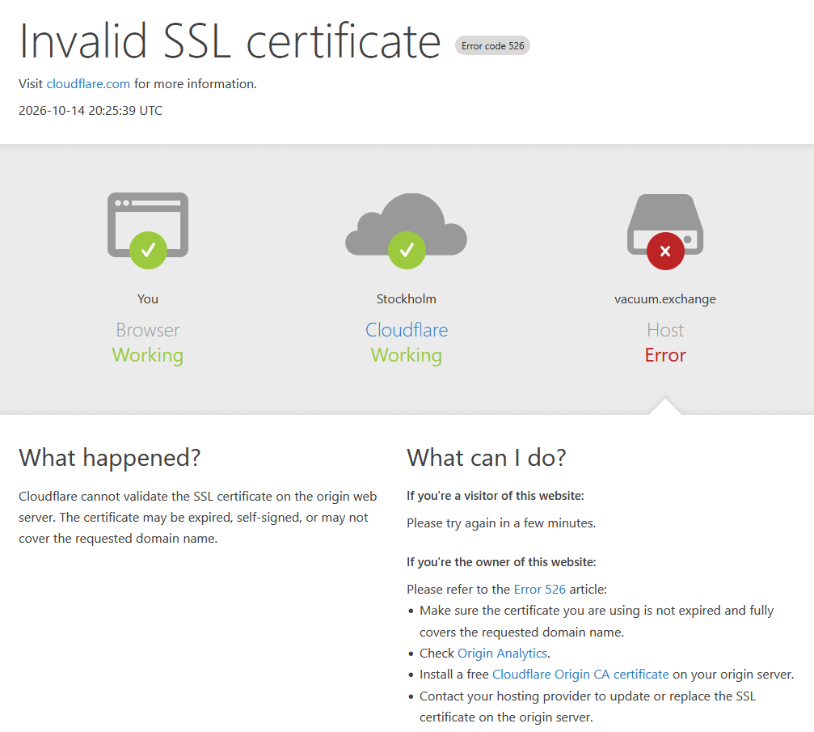Image resolution: width=814 pixels, height=732 pixels.
Task: Click the Host label above Error
Action: [x=665, y=330]
